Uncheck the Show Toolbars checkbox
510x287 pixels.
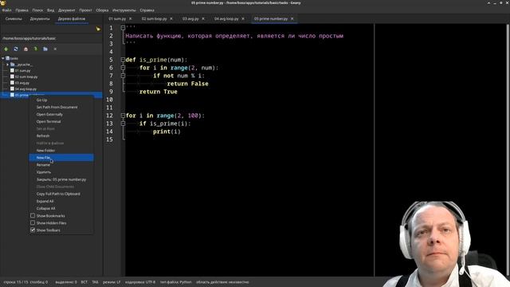(x=33, y=230)
